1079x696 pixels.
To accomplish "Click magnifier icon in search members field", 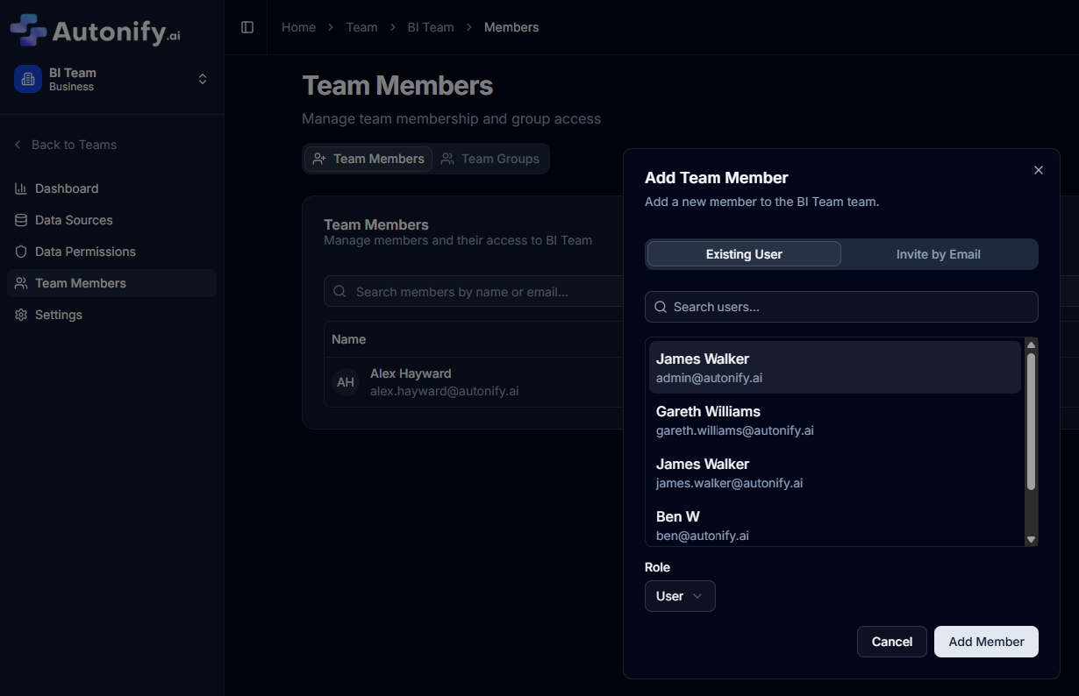I will point(340,292).
